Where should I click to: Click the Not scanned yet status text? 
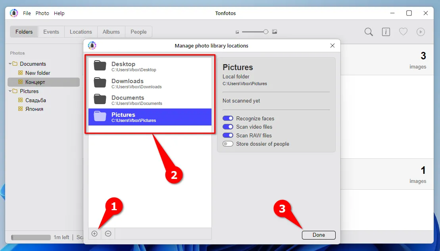(241, 101)
